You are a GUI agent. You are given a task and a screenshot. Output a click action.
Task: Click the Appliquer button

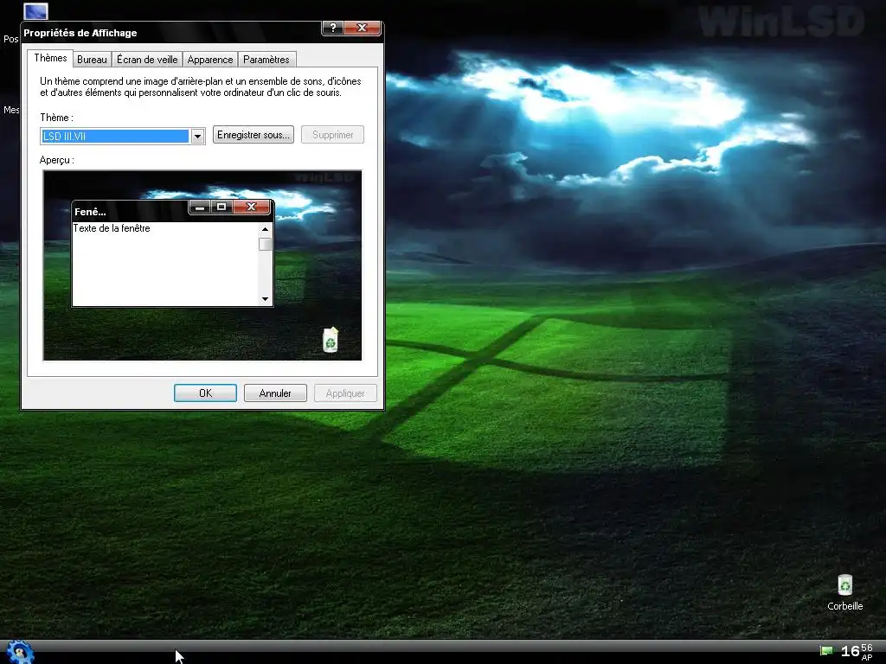pos(345,393)
